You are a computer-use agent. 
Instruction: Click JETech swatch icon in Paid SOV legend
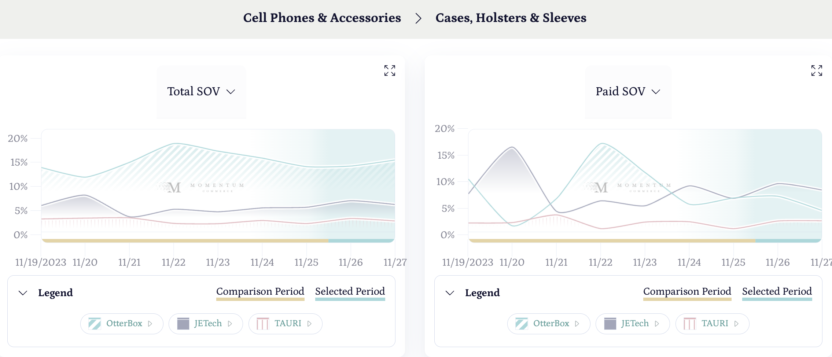pos(610,324)
